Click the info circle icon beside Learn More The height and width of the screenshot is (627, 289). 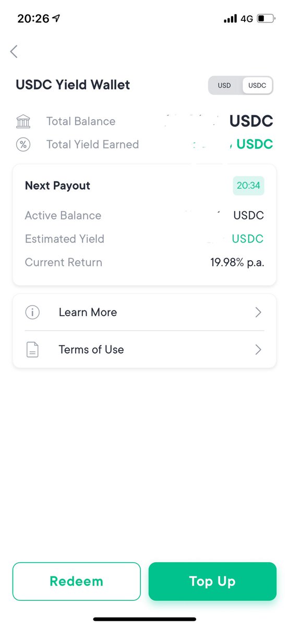point(32,312)
